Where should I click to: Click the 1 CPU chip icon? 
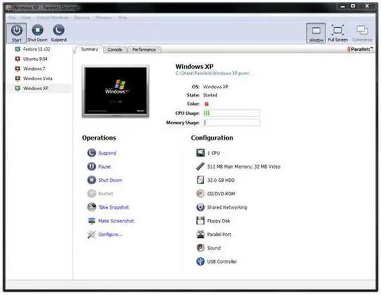201,153
